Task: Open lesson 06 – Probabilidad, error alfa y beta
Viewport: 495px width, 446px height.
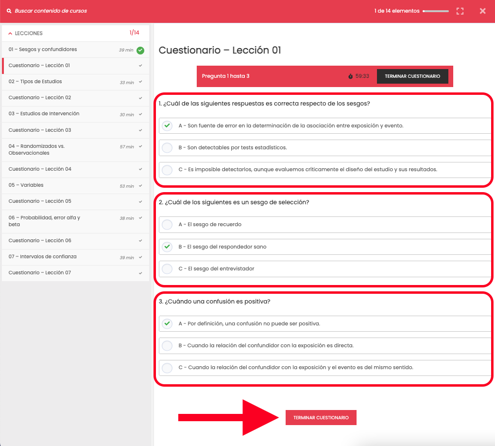Action: (x=44, y=221)
